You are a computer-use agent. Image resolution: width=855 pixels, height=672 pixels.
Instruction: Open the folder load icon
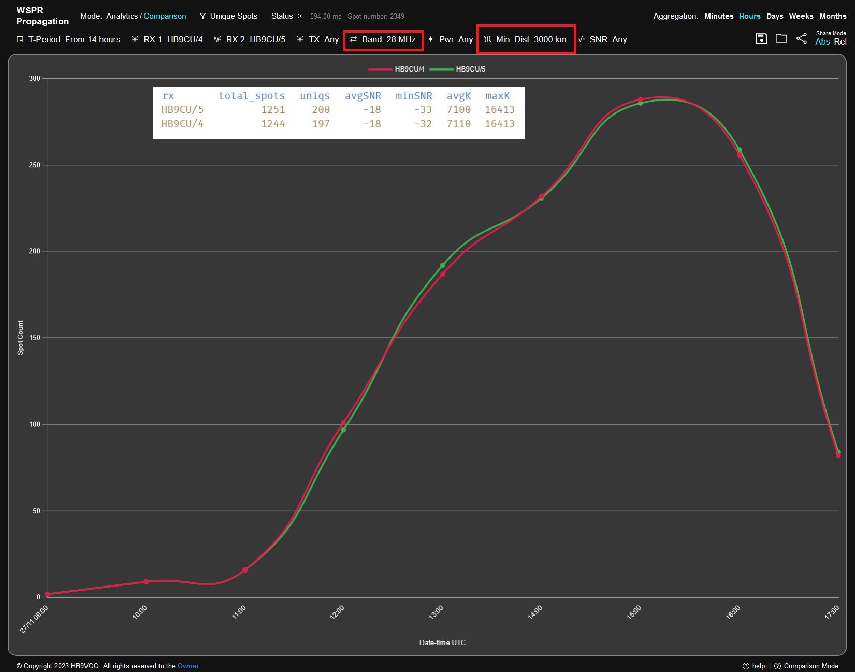[x=781, y=38]
